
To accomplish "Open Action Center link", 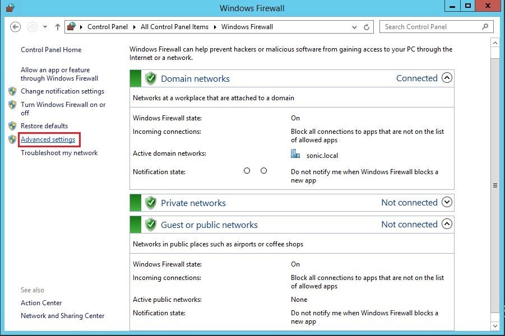I will tap(41, 303).
